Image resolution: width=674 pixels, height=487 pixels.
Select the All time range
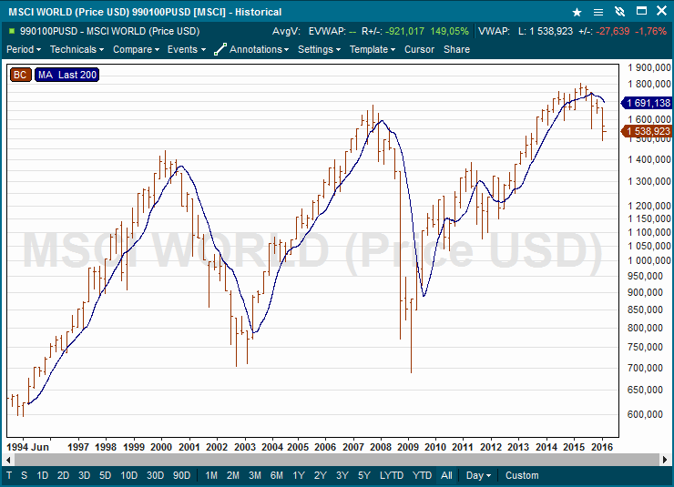pos(446,475)
